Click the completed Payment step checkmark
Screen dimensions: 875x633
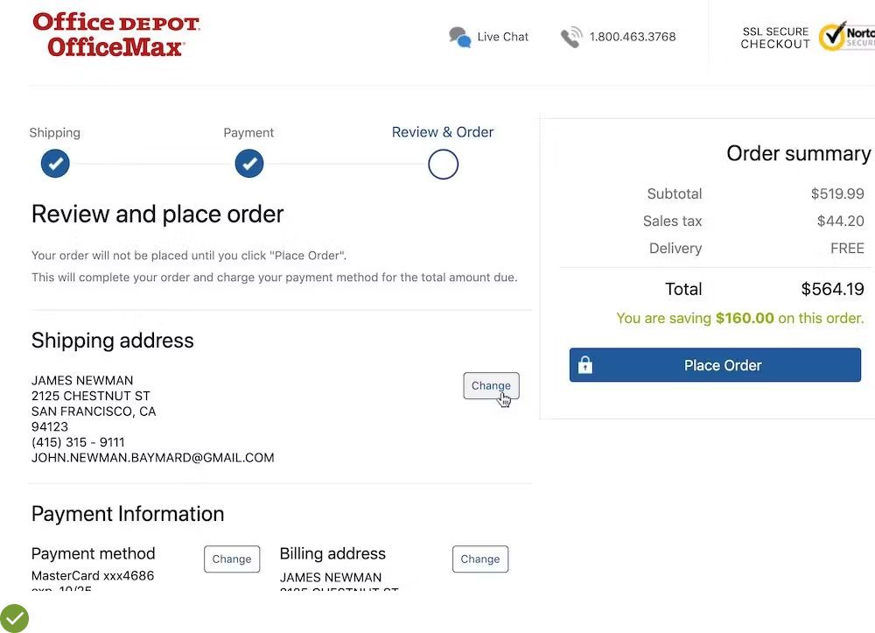[x=249, y=164]
